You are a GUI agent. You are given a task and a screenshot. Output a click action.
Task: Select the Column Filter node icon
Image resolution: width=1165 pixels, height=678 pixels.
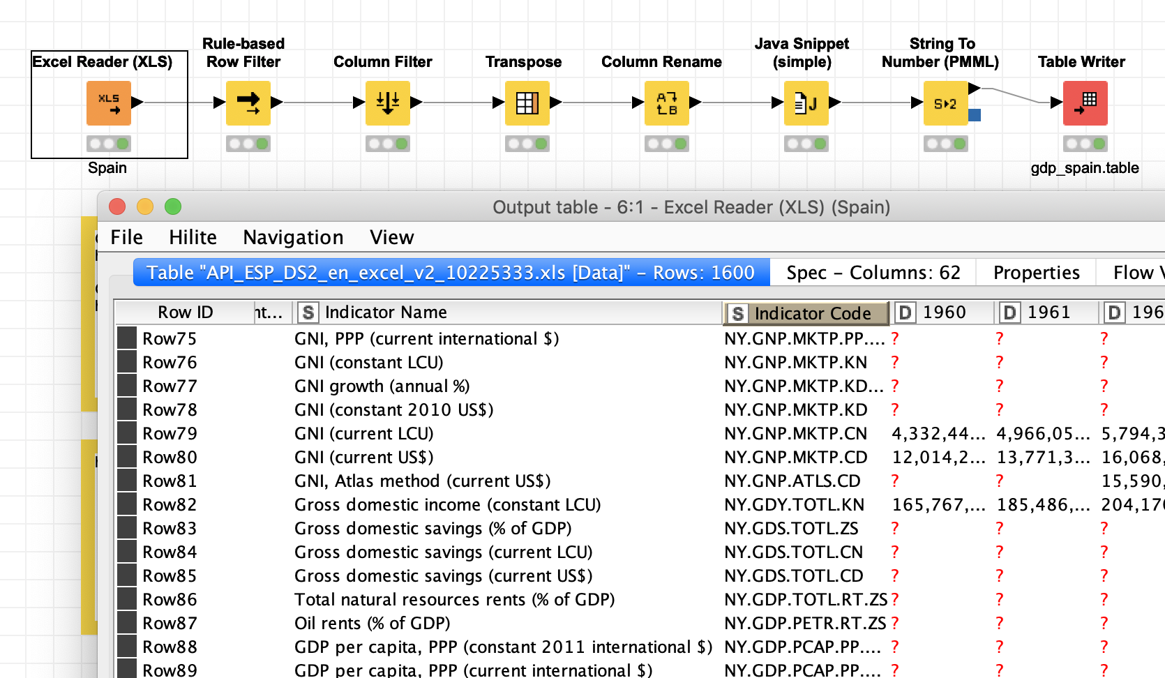[387, 103]
